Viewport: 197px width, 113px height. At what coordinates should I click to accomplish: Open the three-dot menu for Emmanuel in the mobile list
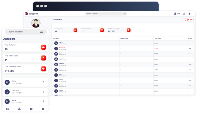[43, 92]
